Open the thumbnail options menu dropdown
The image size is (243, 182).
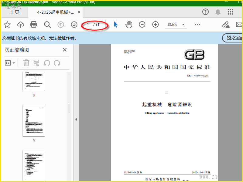10,63
